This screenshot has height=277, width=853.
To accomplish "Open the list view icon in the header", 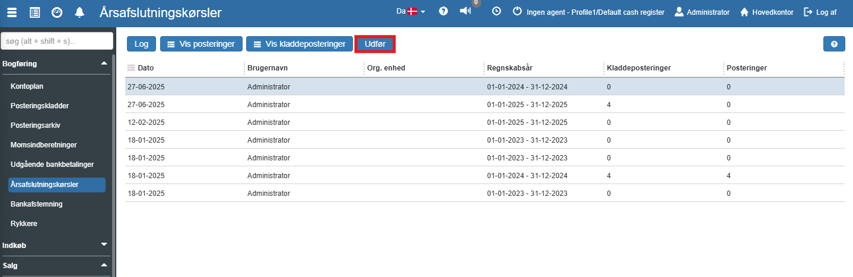I will click(35, 12).
